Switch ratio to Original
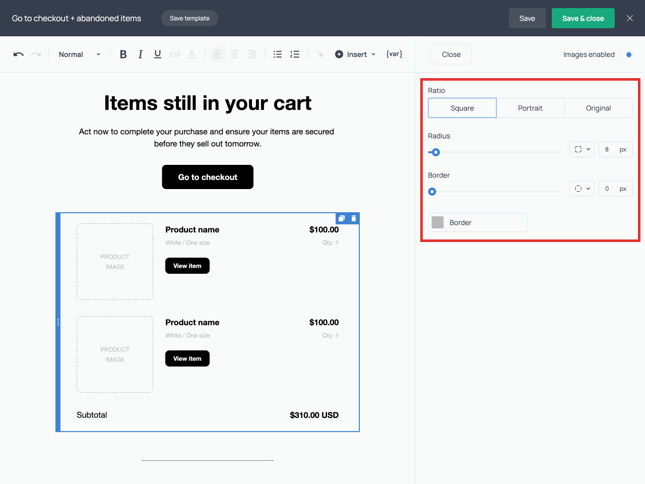645x484 pixels. [598, 108]
